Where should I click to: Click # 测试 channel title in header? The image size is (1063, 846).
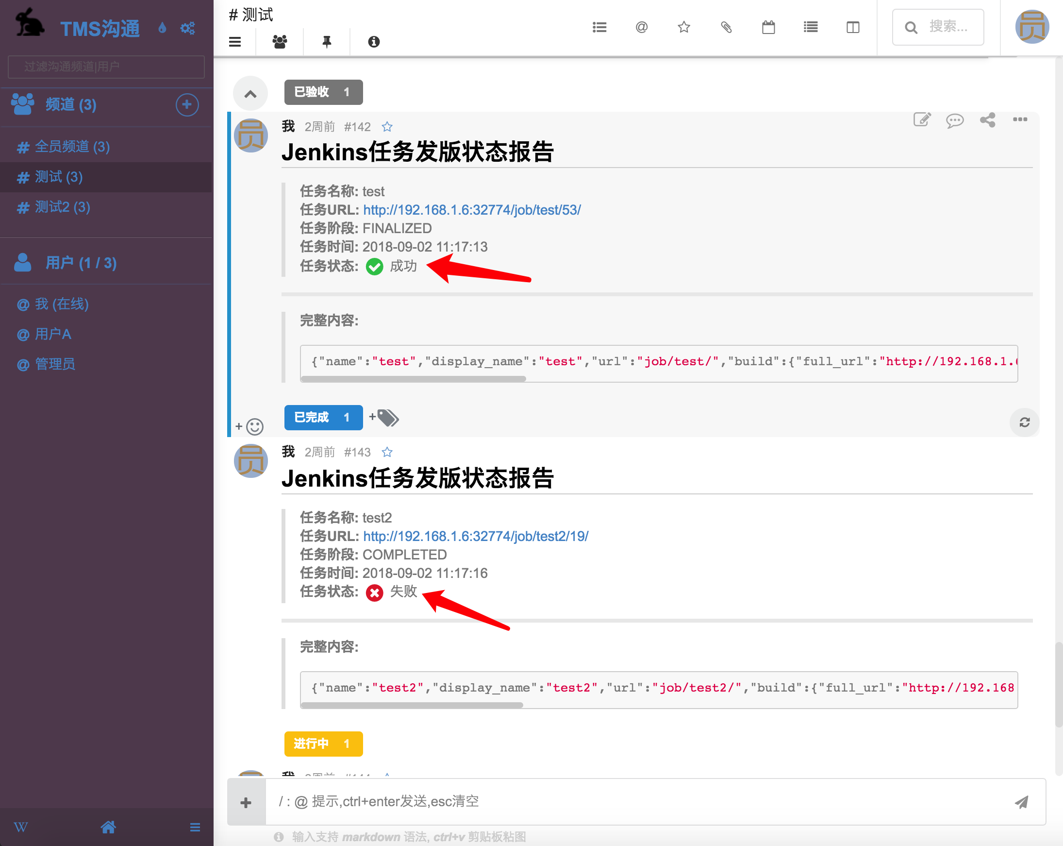pos(251,15)
